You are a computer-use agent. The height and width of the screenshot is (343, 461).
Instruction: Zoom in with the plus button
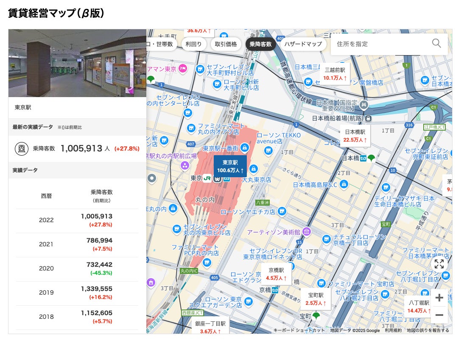(x=439, y=298)
